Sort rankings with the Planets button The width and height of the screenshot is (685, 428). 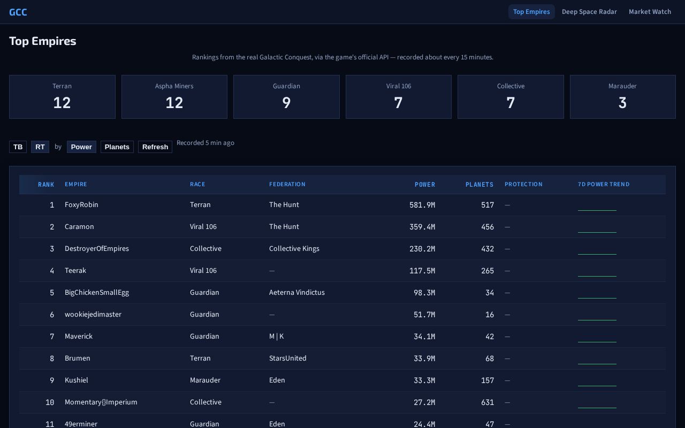(117, 147)
